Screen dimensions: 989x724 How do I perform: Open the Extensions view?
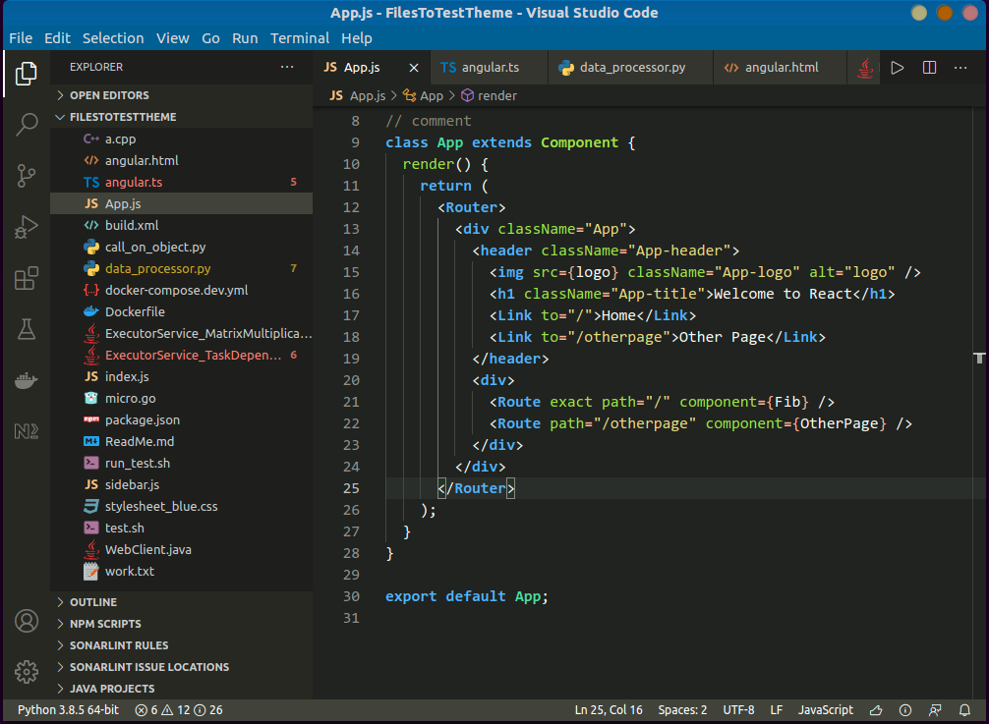26,278
